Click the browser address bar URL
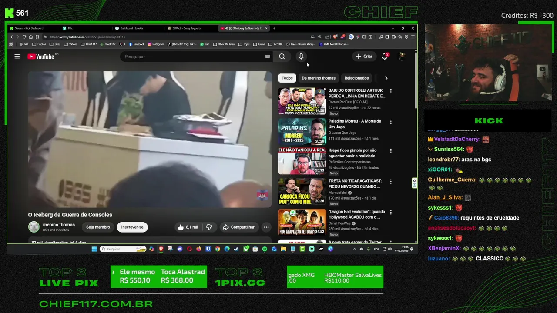This screenshot has width=557, height=313. click(x=87, y=37)
